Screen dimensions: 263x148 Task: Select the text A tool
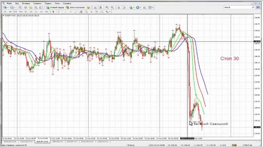91,12
